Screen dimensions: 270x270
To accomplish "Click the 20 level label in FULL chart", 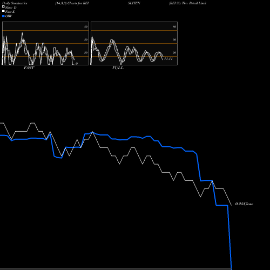I will (x=174, y=52).
